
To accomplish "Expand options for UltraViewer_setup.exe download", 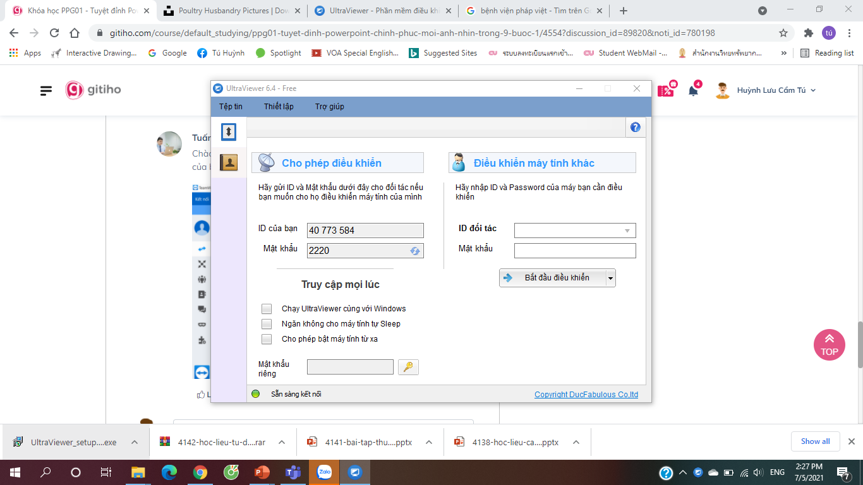I will pyautogui.click(x=135, y=442).
